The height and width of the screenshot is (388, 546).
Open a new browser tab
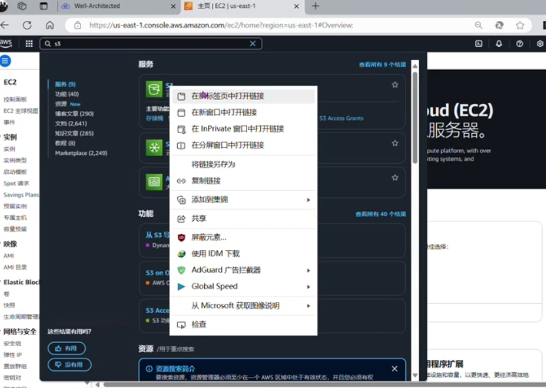315,6
